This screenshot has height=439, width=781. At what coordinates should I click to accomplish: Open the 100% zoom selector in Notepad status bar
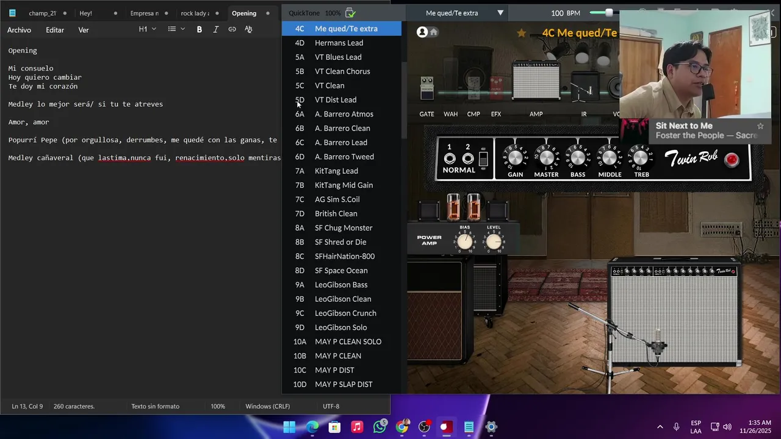click(x=218, y=406)
